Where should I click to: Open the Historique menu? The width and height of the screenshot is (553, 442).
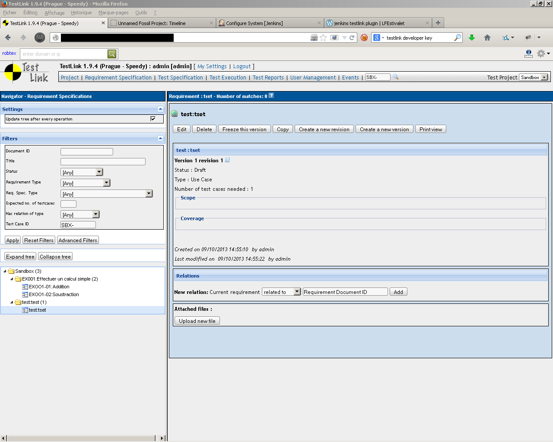coord(81,13)
